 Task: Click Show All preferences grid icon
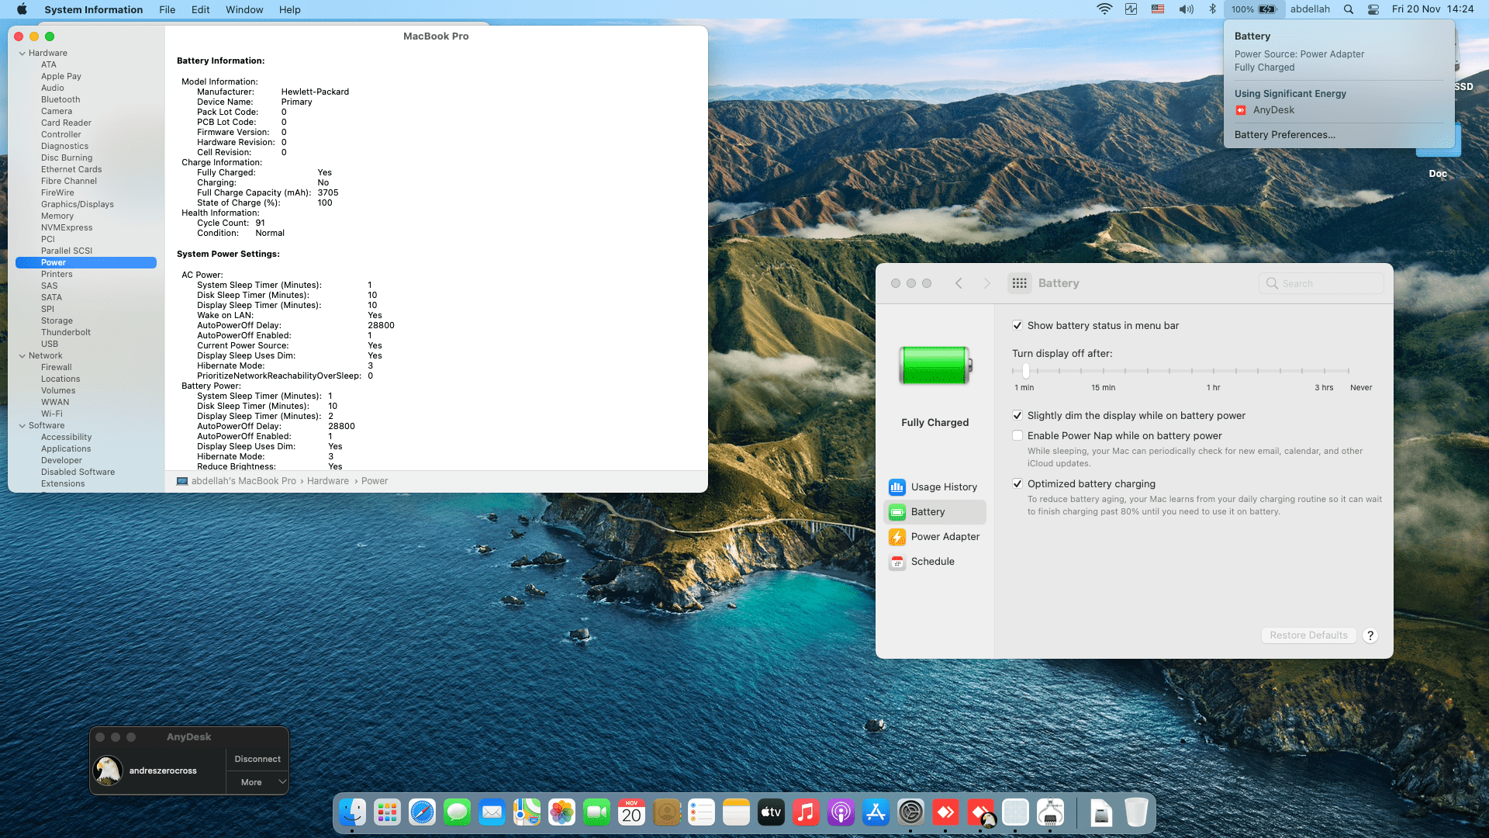pyautogui.click(x=1019, y=283)
